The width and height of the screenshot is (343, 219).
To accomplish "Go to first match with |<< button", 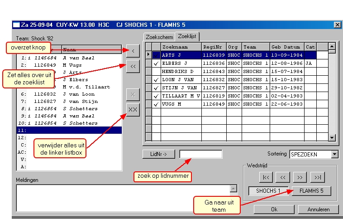I will coord(266,177).
